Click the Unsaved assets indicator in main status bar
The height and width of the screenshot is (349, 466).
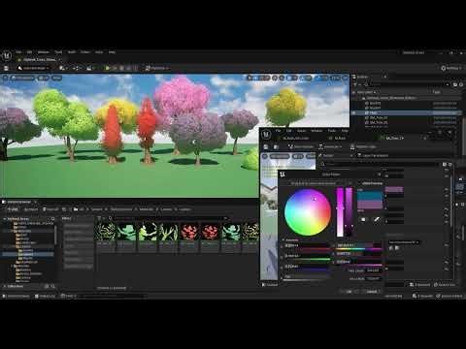(422, 296)
